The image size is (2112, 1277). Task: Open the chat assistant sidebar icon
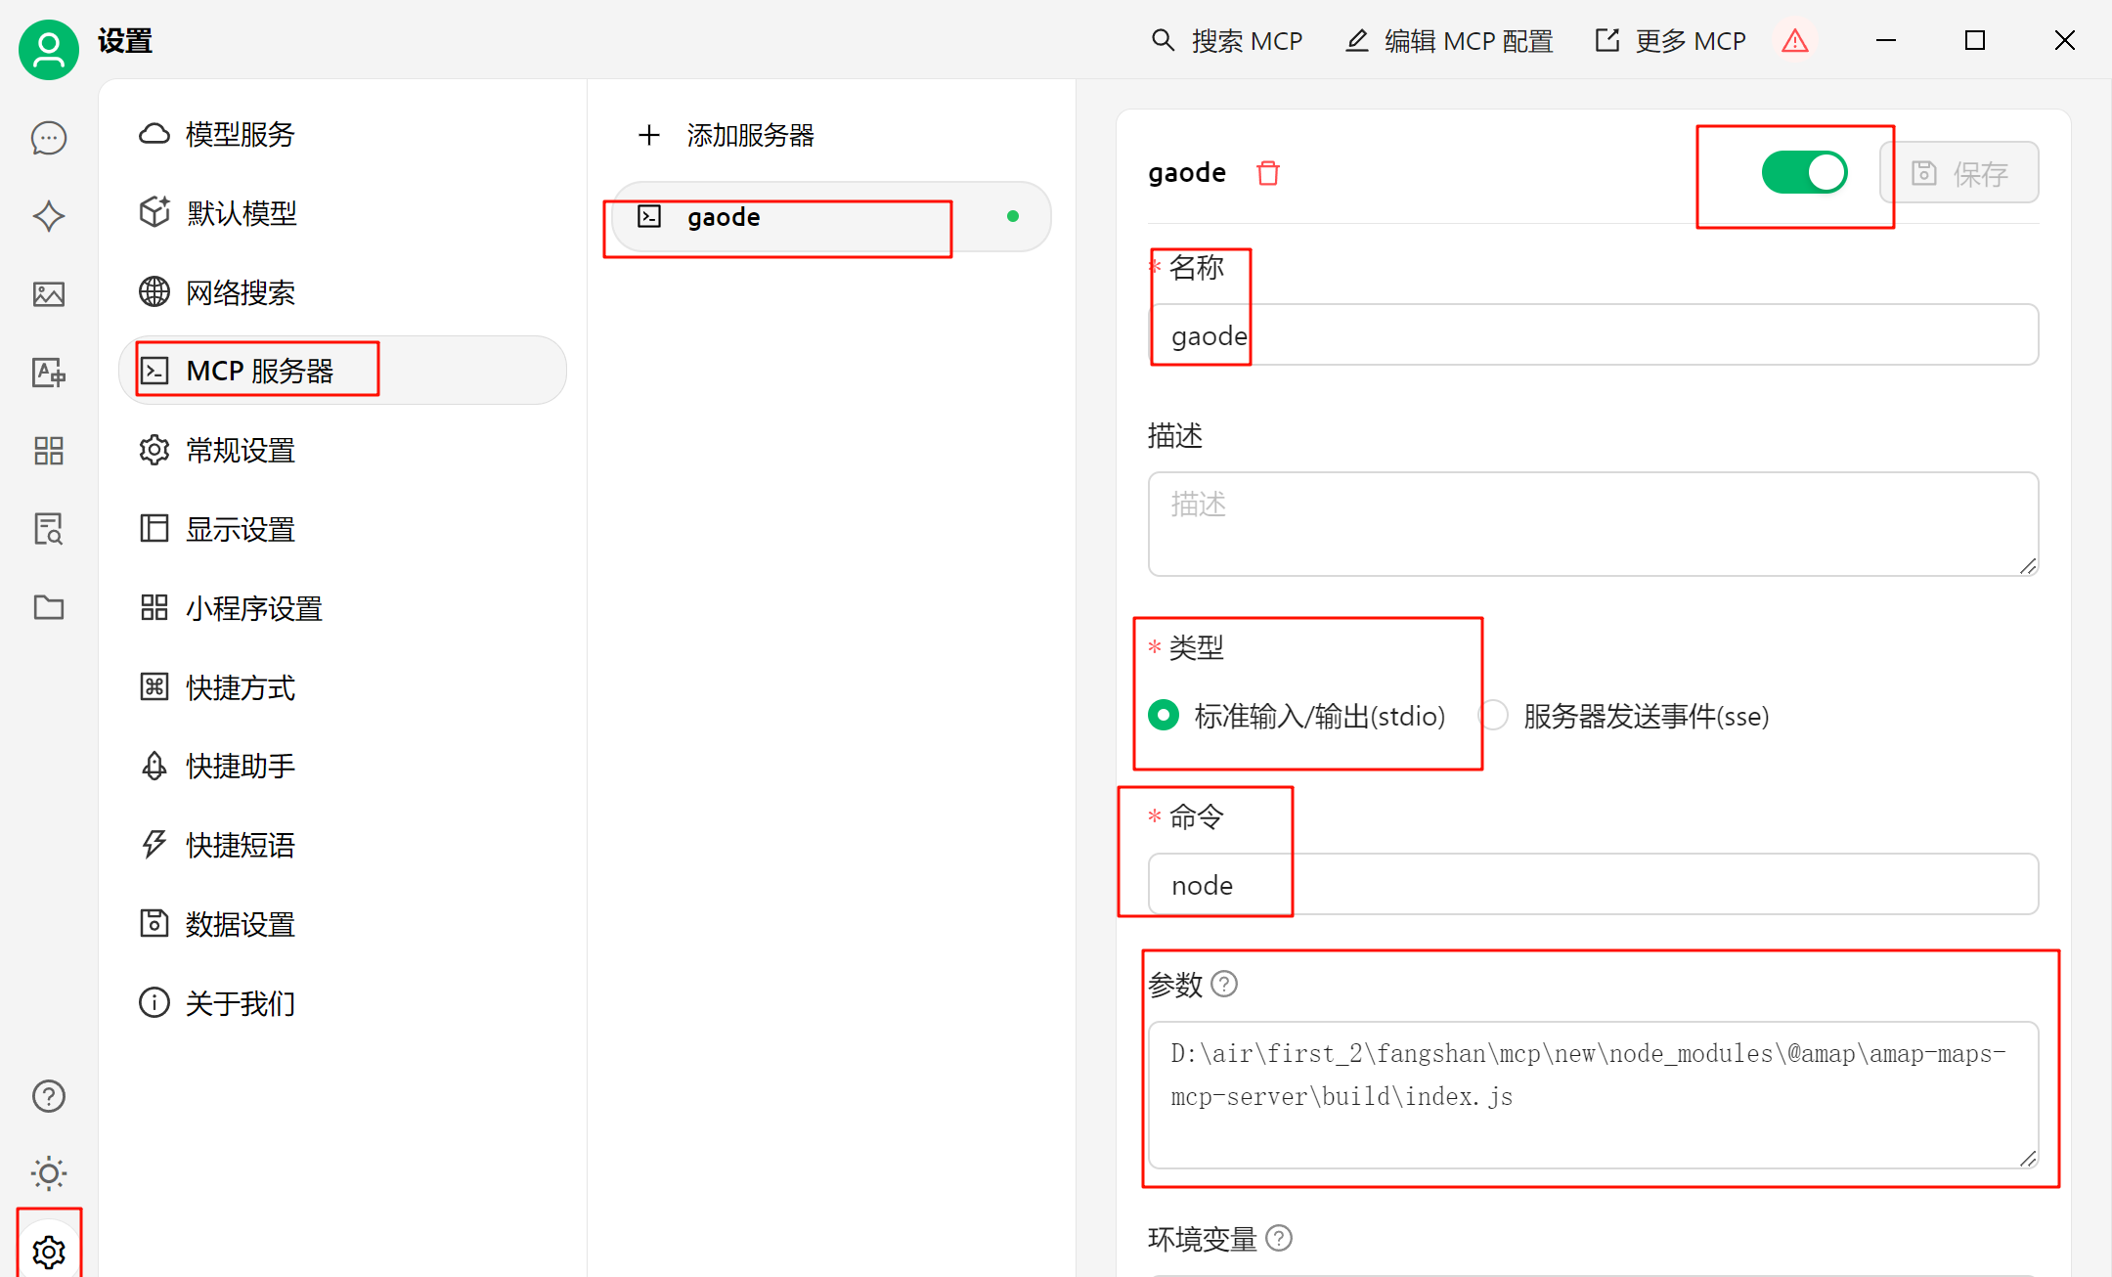[49, 138]
